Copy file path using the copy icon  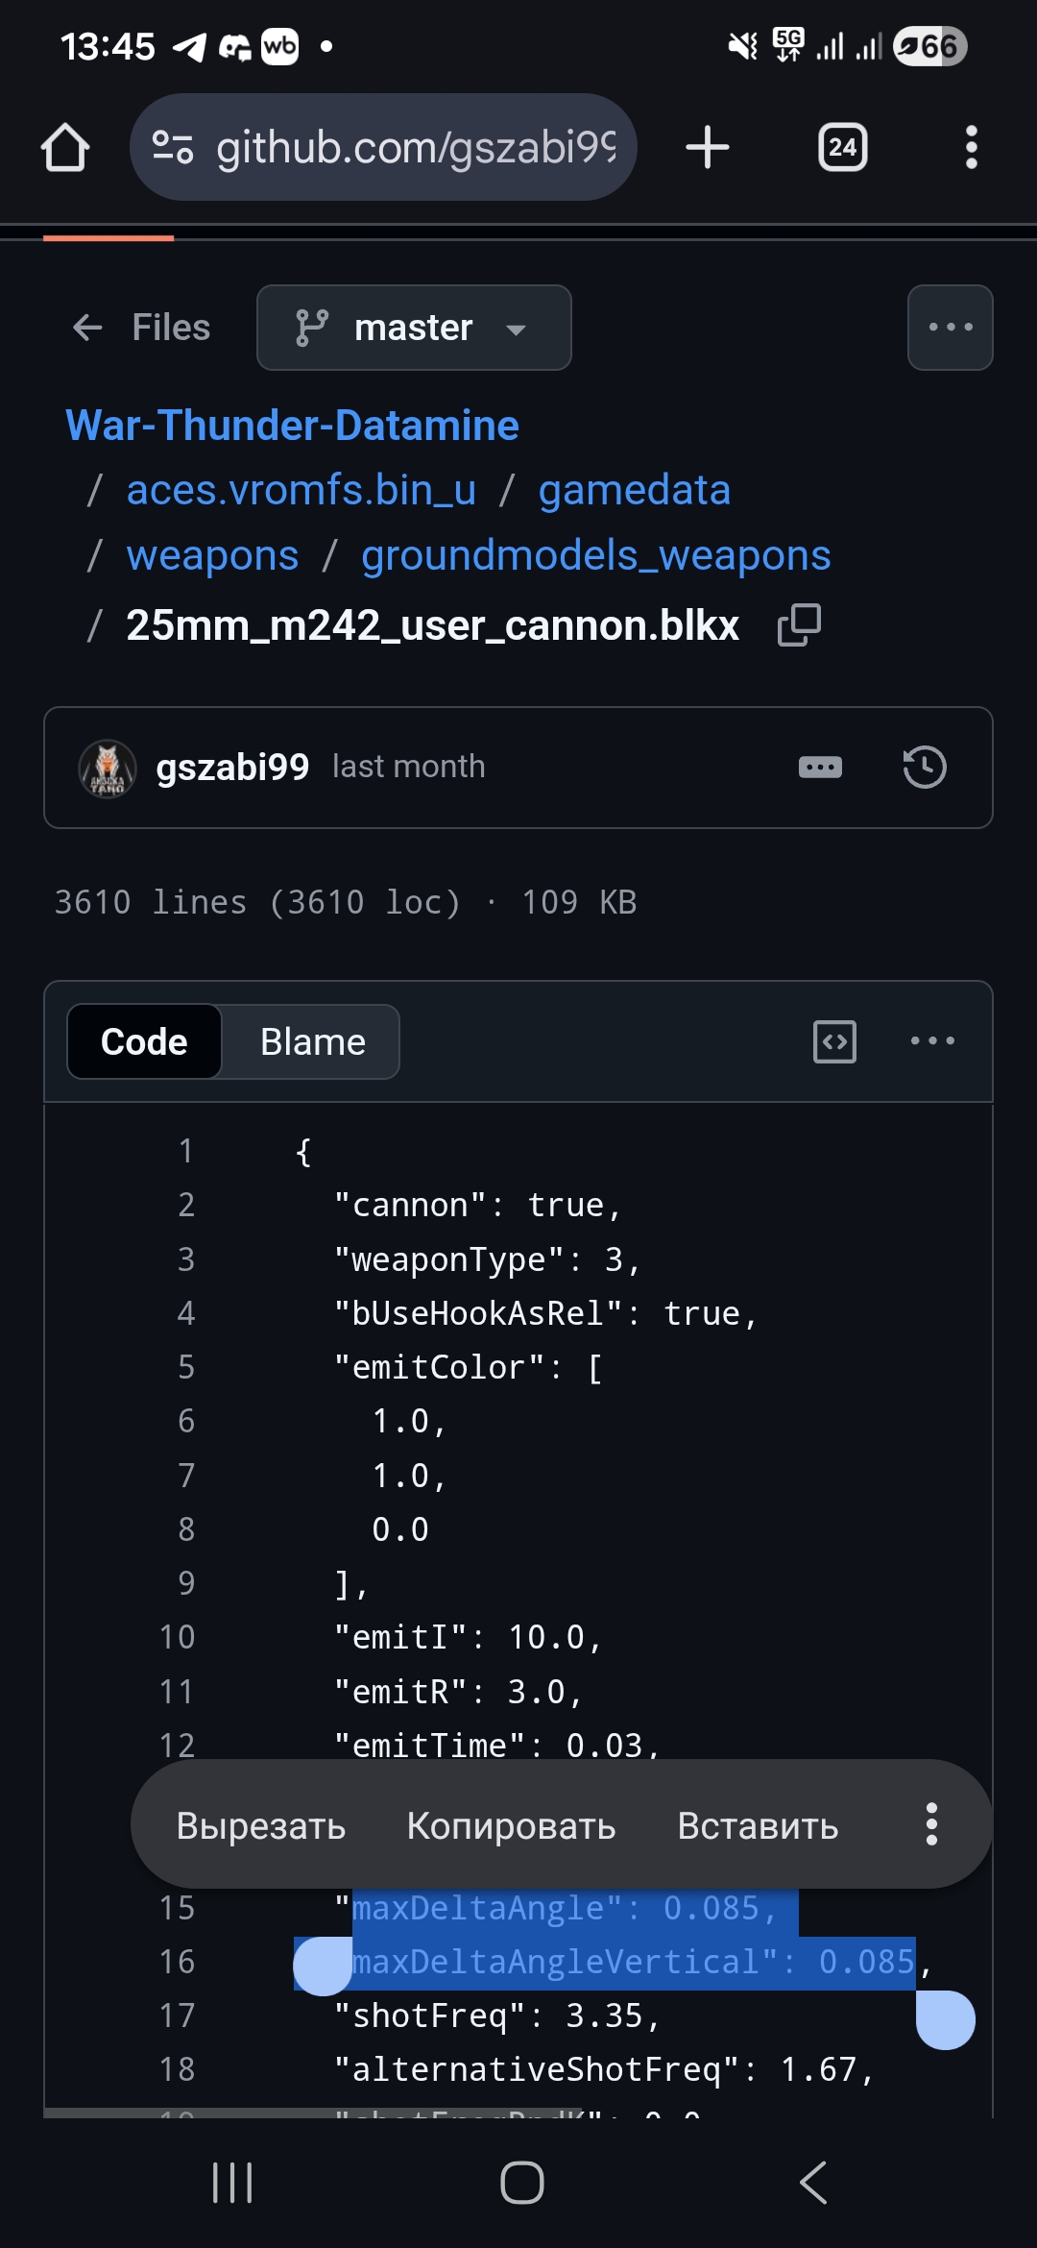coord(799,625)
